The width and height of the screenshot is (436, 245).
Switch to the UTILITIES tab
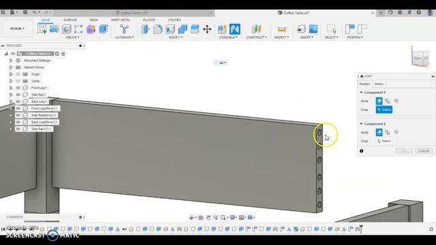tap(174, 20)
